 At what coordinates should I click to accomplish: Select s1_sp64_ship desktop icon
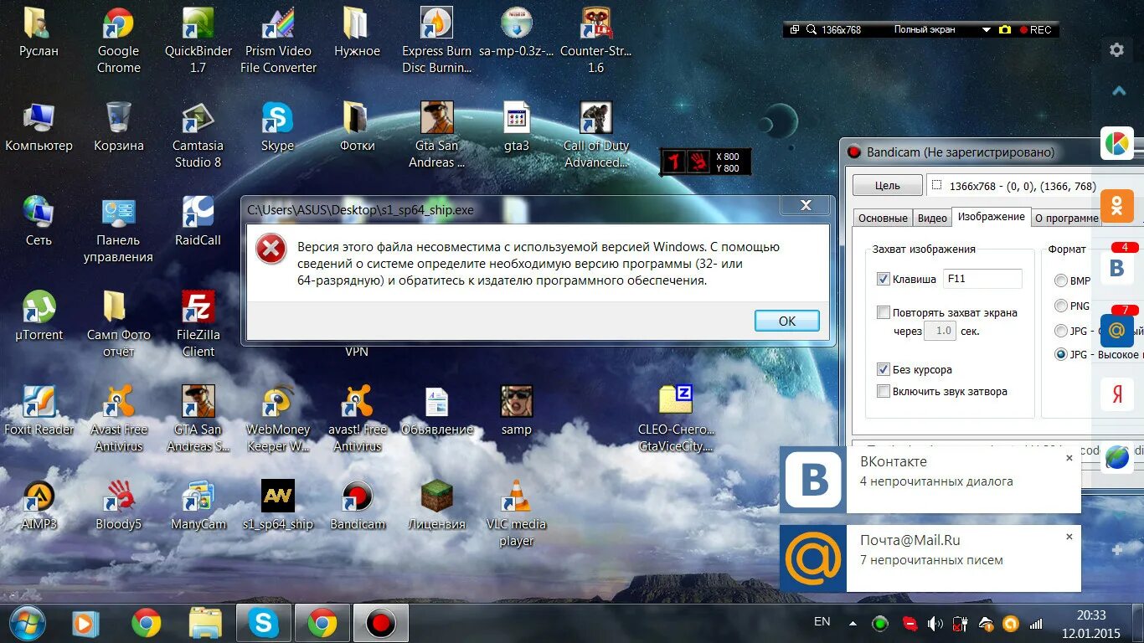click(277, 505)
